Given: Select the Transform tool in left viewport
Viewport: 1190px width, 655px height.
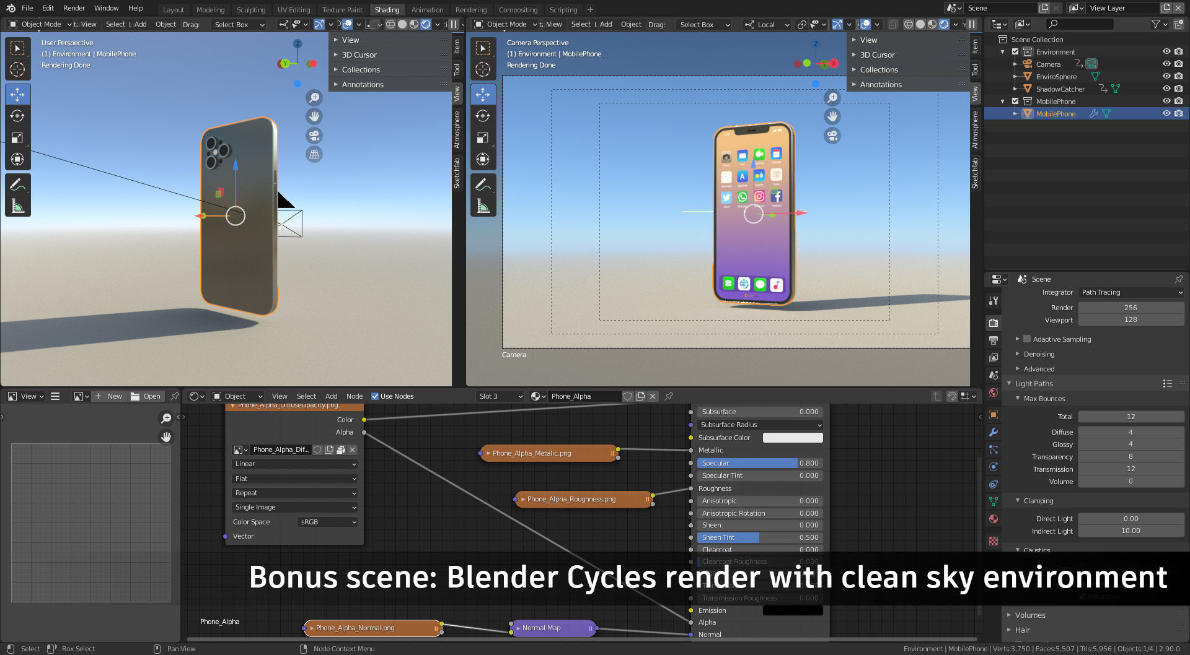Looking at the screenshot, I should click(x=17, y=159).
